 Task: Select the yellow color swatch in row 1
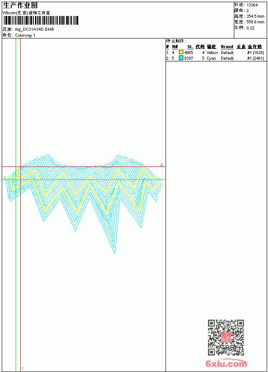[181, 52]
